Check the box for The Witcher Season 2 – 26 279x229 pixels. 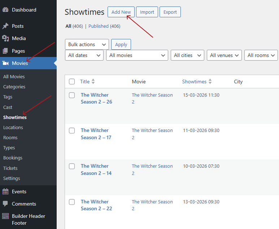72,95
